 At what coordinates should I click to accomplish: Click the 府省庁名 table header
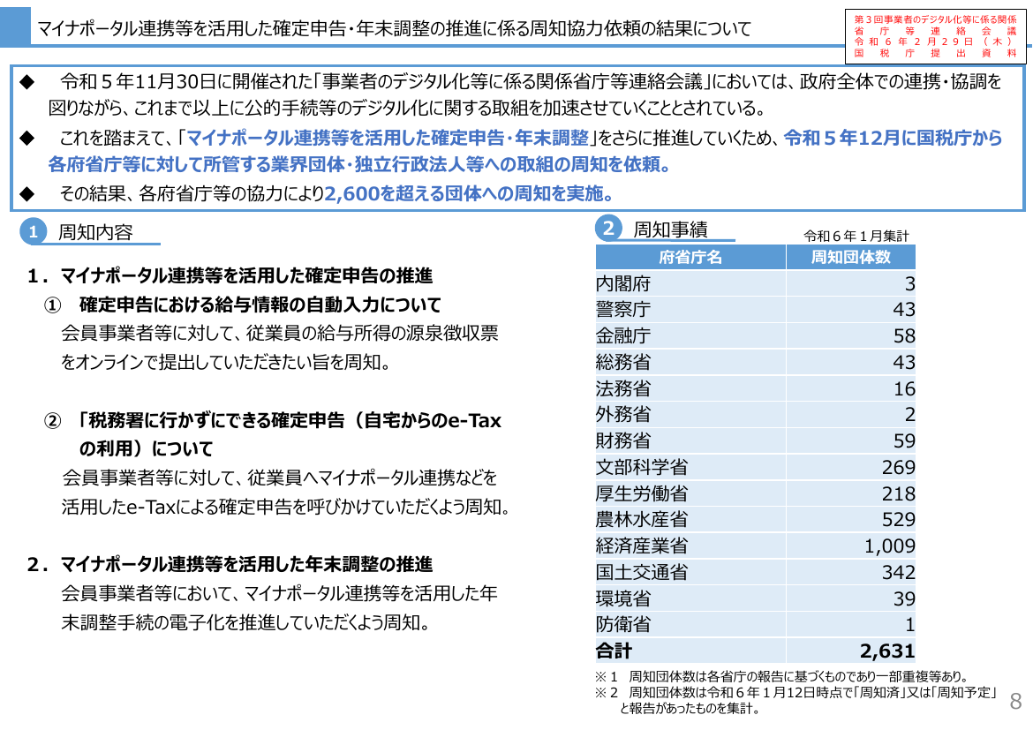[690, 257]
